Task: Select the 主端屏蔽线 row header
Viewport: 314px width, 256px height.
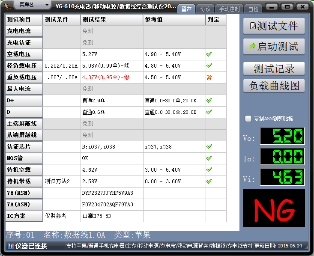Action: click(x=24, y=123)
